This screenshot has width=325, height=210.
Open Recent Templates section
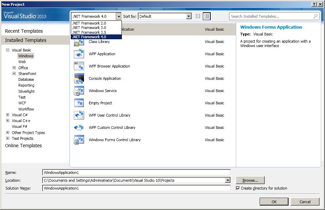pyautogui.click(x=24, y=31)
